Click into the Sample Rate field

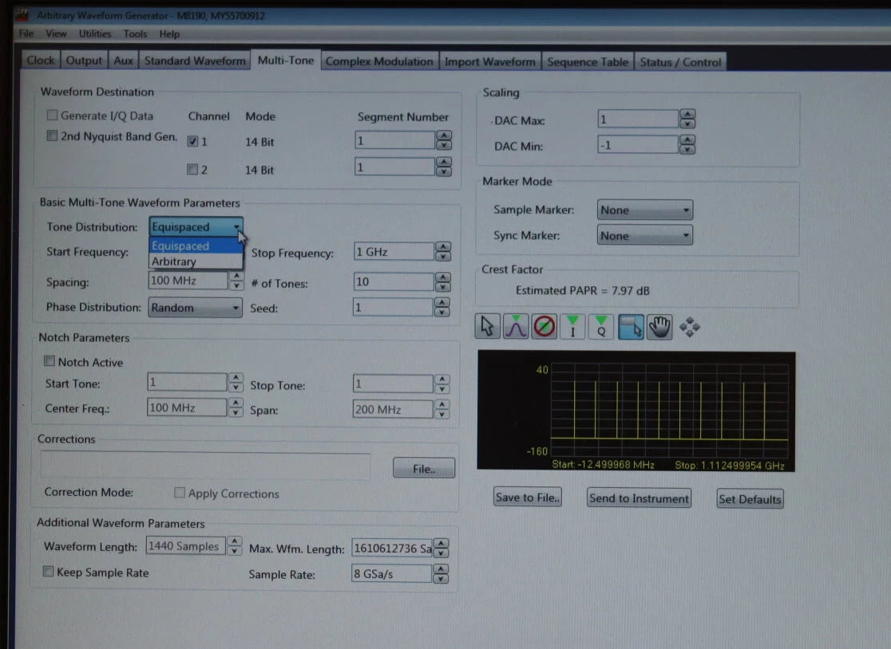(x=391, y=573)
